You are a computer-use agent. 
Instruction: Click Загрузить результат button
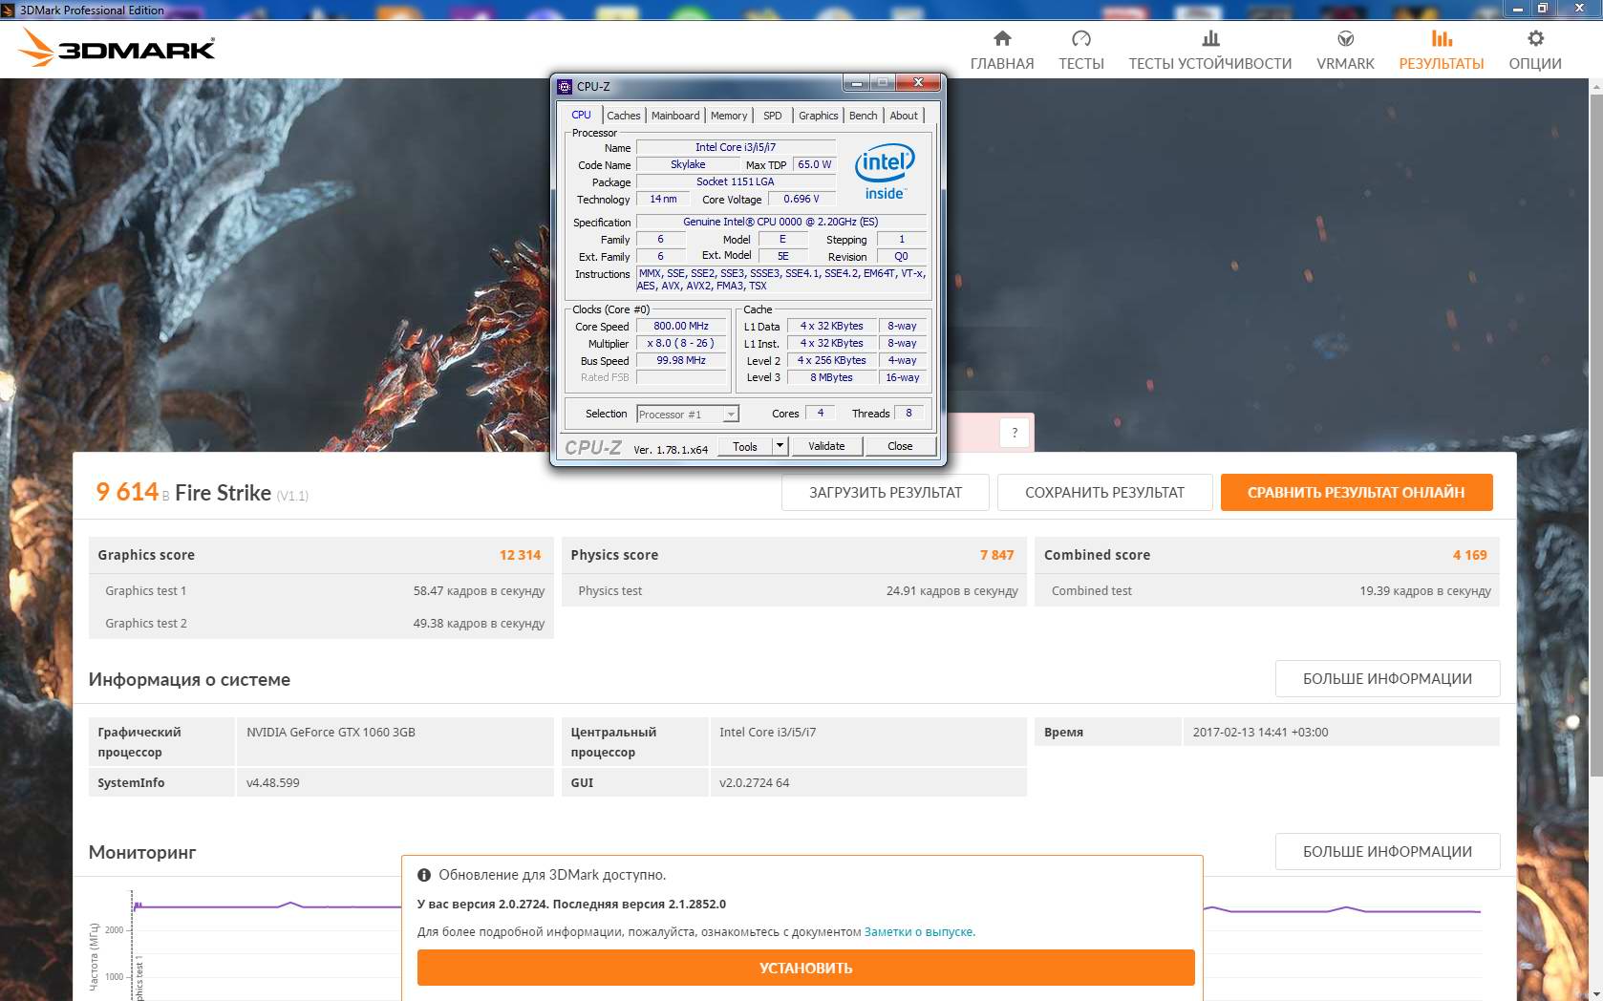coord(886,493)
